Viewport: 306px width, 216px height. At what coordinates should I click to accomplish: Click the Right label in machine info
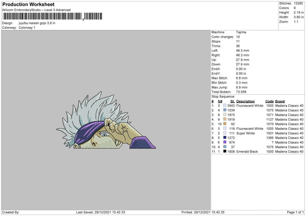[x=216, y=55]
